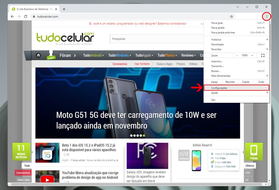Click the Chrome three-dot menu icon
This screenshot has width=279, height=190.
coord(266,16)
